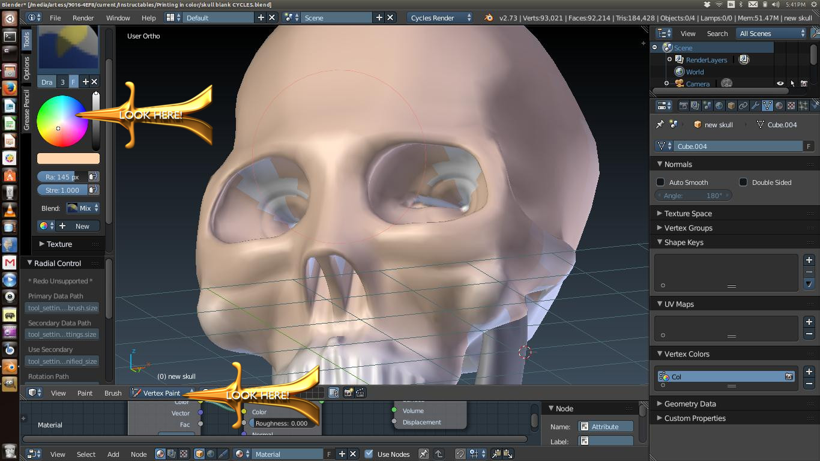Add a new shape key

click(x=809, y=260)
